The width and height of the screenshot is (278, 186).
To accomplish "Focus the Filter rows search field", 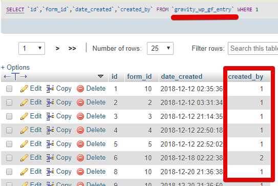I will click(x=253, y=49).
